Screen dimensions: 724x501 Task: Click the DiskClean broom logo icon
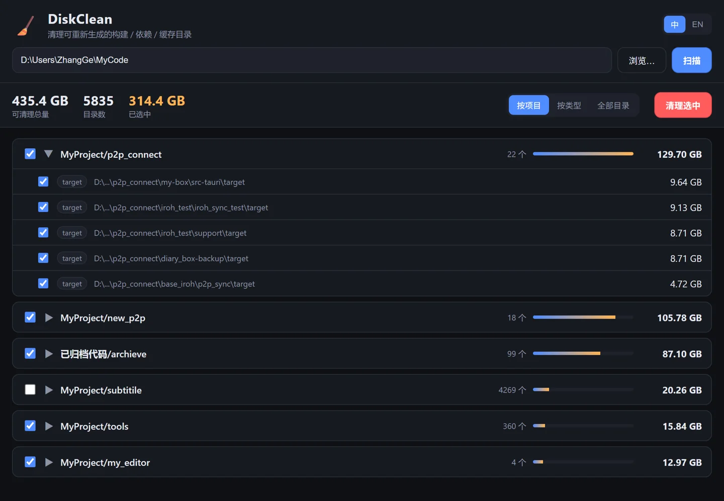tap(26, 26)
